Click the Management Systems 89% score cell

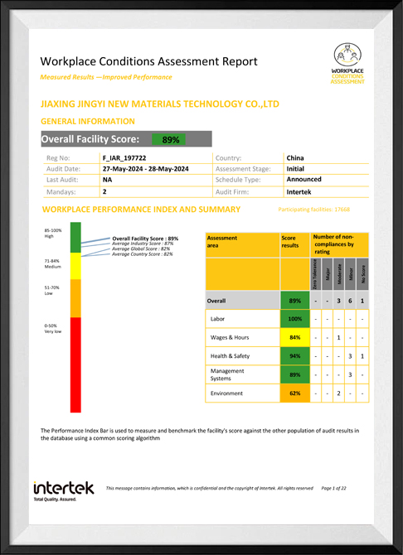pos(295,375)
